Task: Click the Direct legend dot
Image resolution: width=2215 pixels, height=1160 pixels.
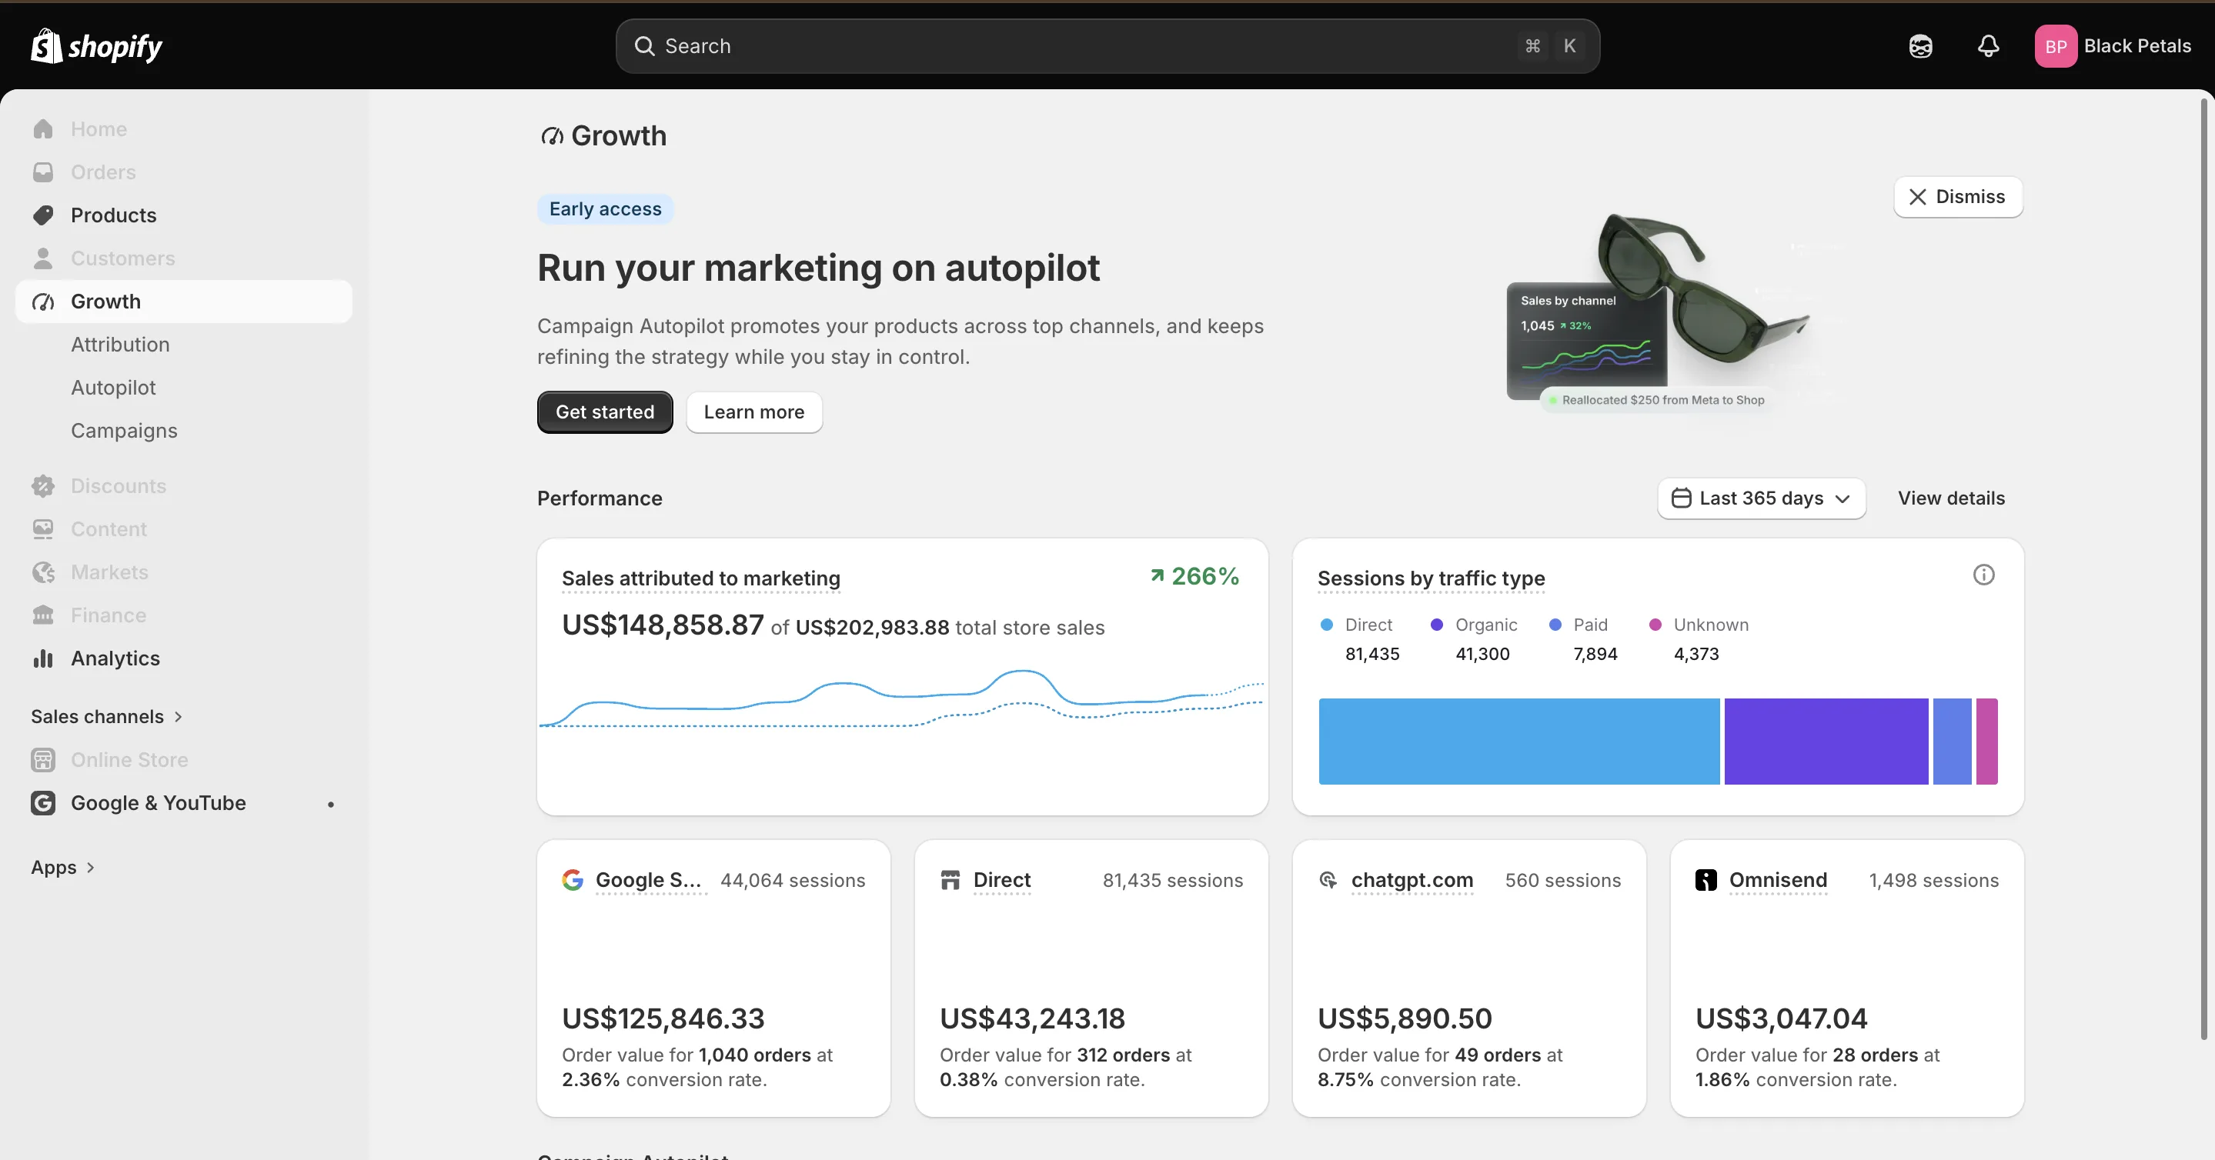Action: [x=1327, y=625]
